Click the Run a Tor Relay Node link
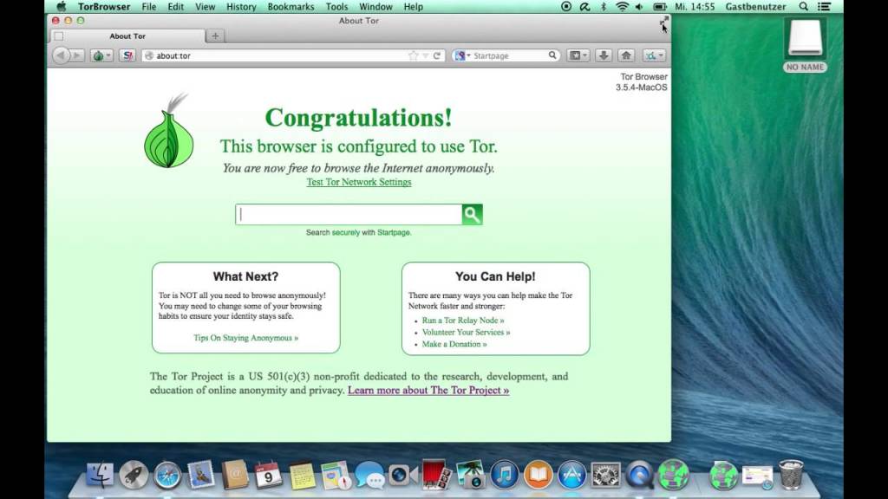 coord(463,321)
